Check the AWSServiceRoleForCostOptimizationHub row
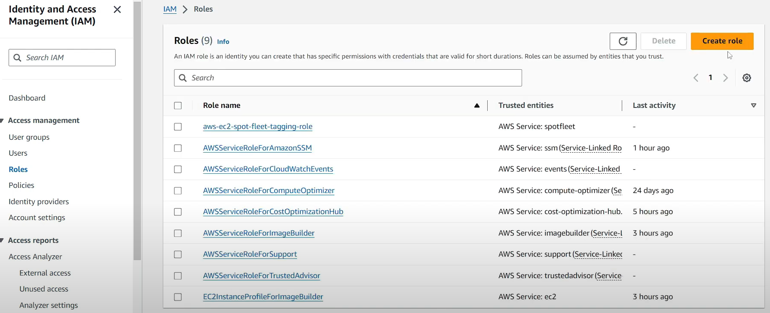 [178, 212]
